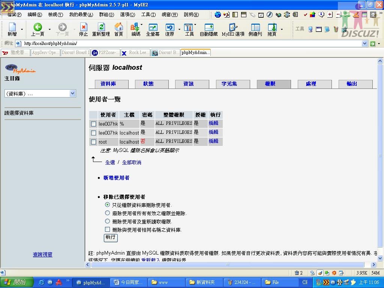Click the orange gear icon in the status bar
The width and height of the screenshot is (384, 288).
[334, 273]
